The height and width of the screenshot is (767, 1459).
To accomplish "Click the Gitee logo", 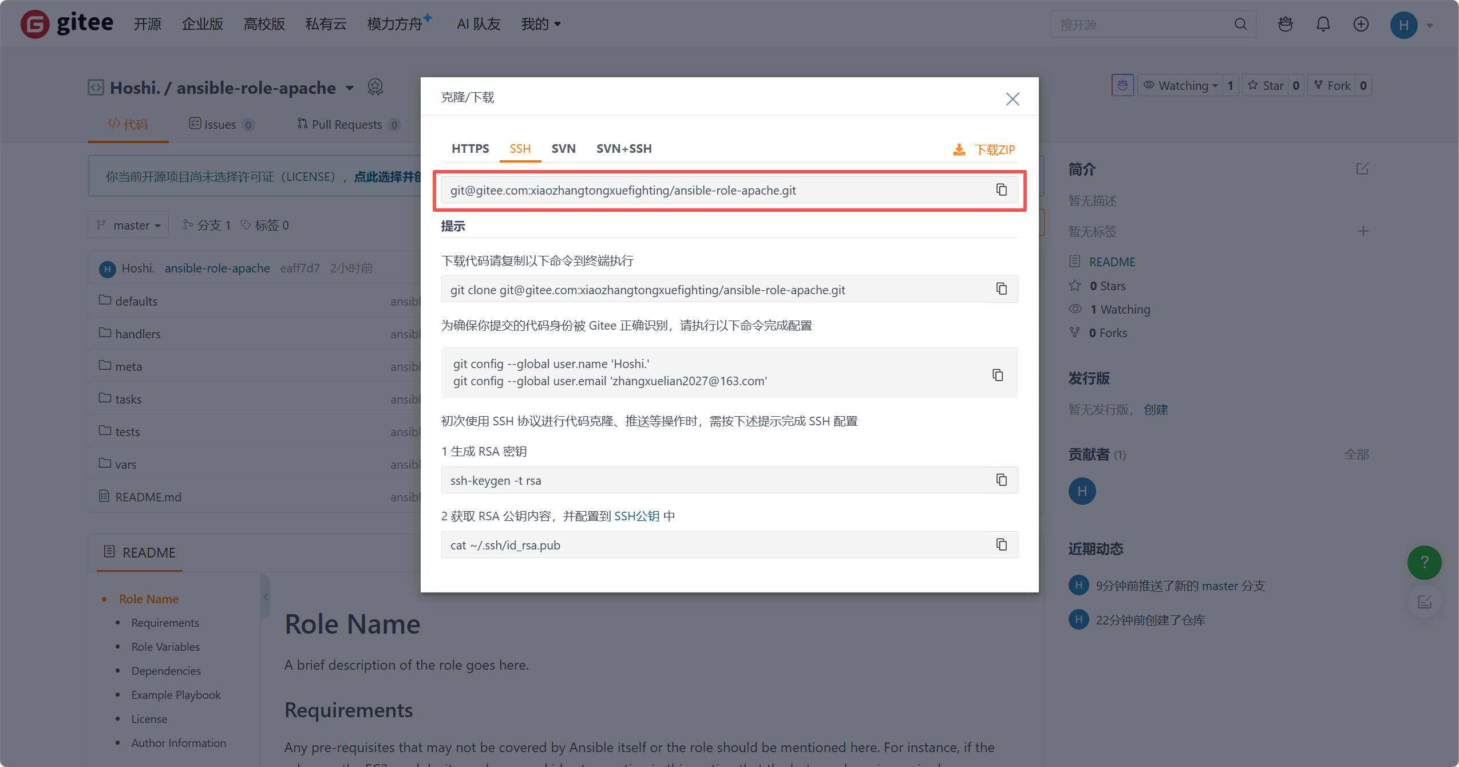I will click(68, 24).
